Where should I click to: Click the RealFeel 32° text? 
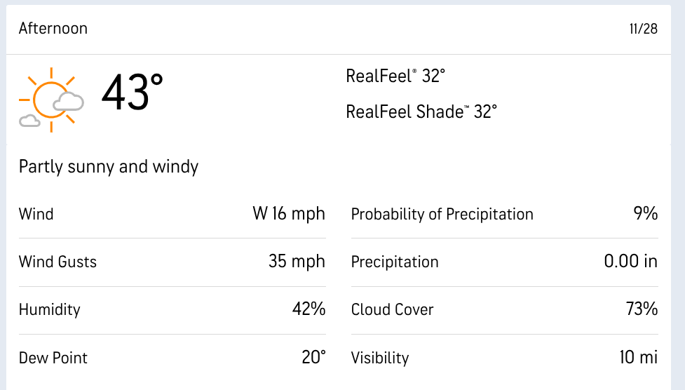395,76
